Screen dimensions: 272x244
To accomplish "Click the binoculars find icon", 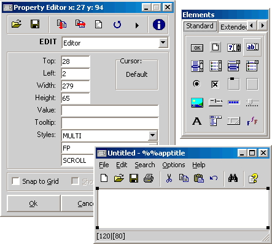I will pos(233,178).
